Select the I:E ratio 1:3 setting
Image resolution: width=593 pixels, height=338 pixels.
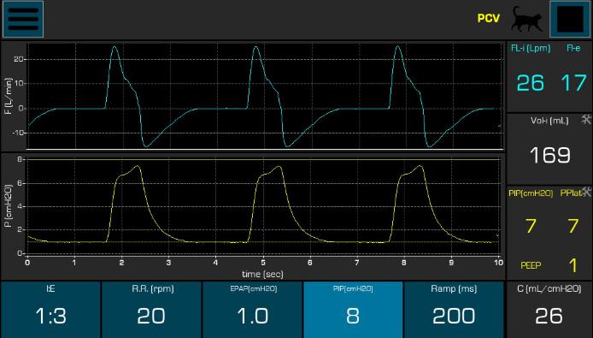[x=50, y=309]
